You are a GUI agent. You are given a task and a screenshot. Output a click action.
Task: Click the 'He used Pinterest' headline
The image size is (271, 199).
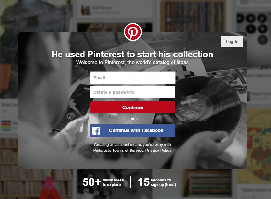click(132, 54)
